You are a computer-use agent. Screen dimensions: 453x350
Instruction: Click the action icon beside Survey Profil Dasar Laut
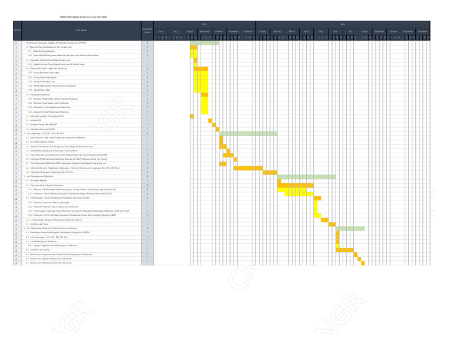[x=16, y=82]
